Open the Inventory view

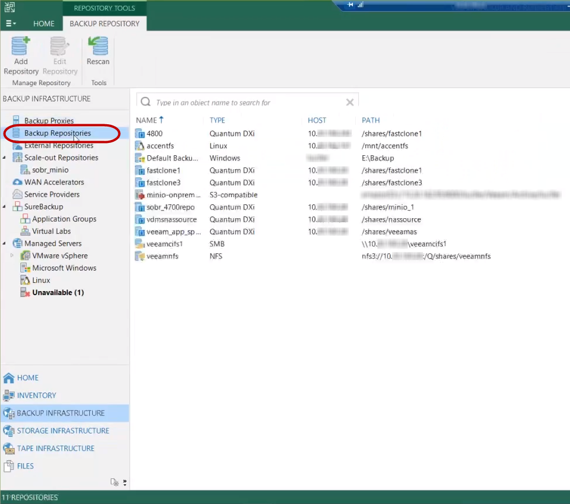click(x=36, y=395)
